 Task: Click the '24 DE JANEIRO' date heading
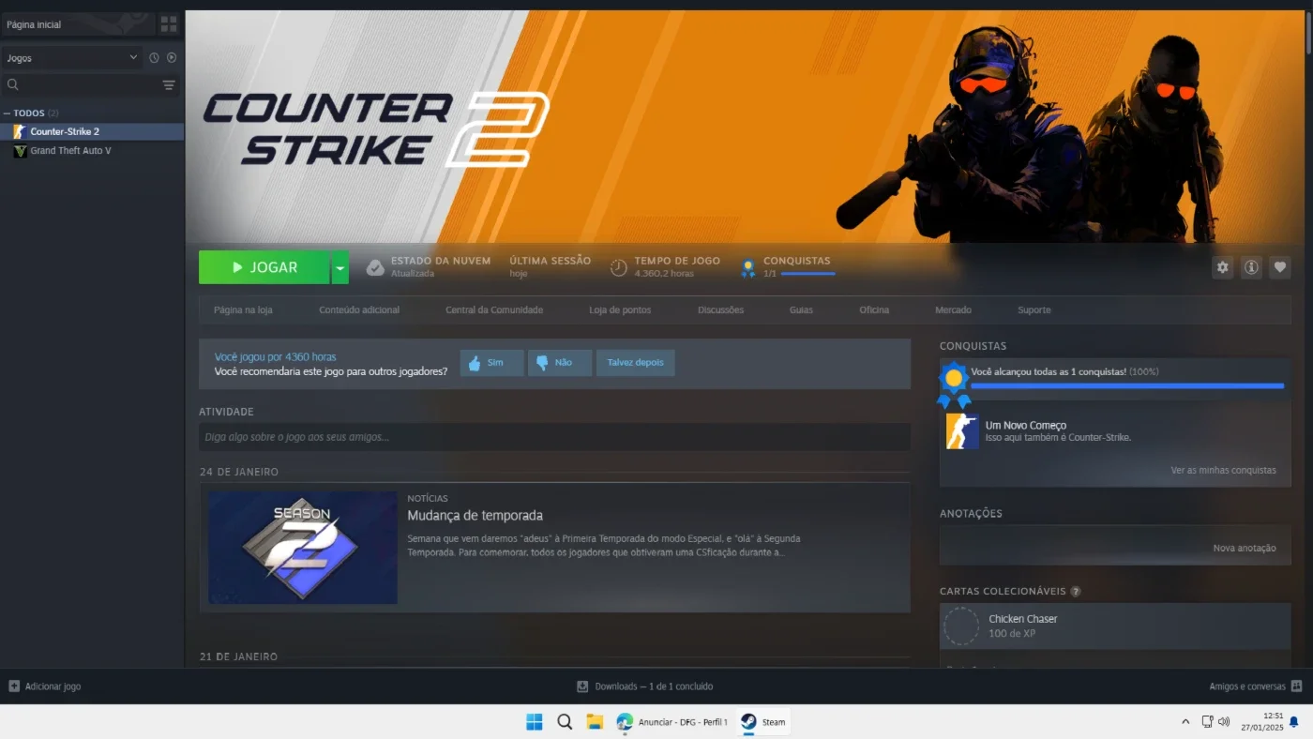(x=239, y=472)
